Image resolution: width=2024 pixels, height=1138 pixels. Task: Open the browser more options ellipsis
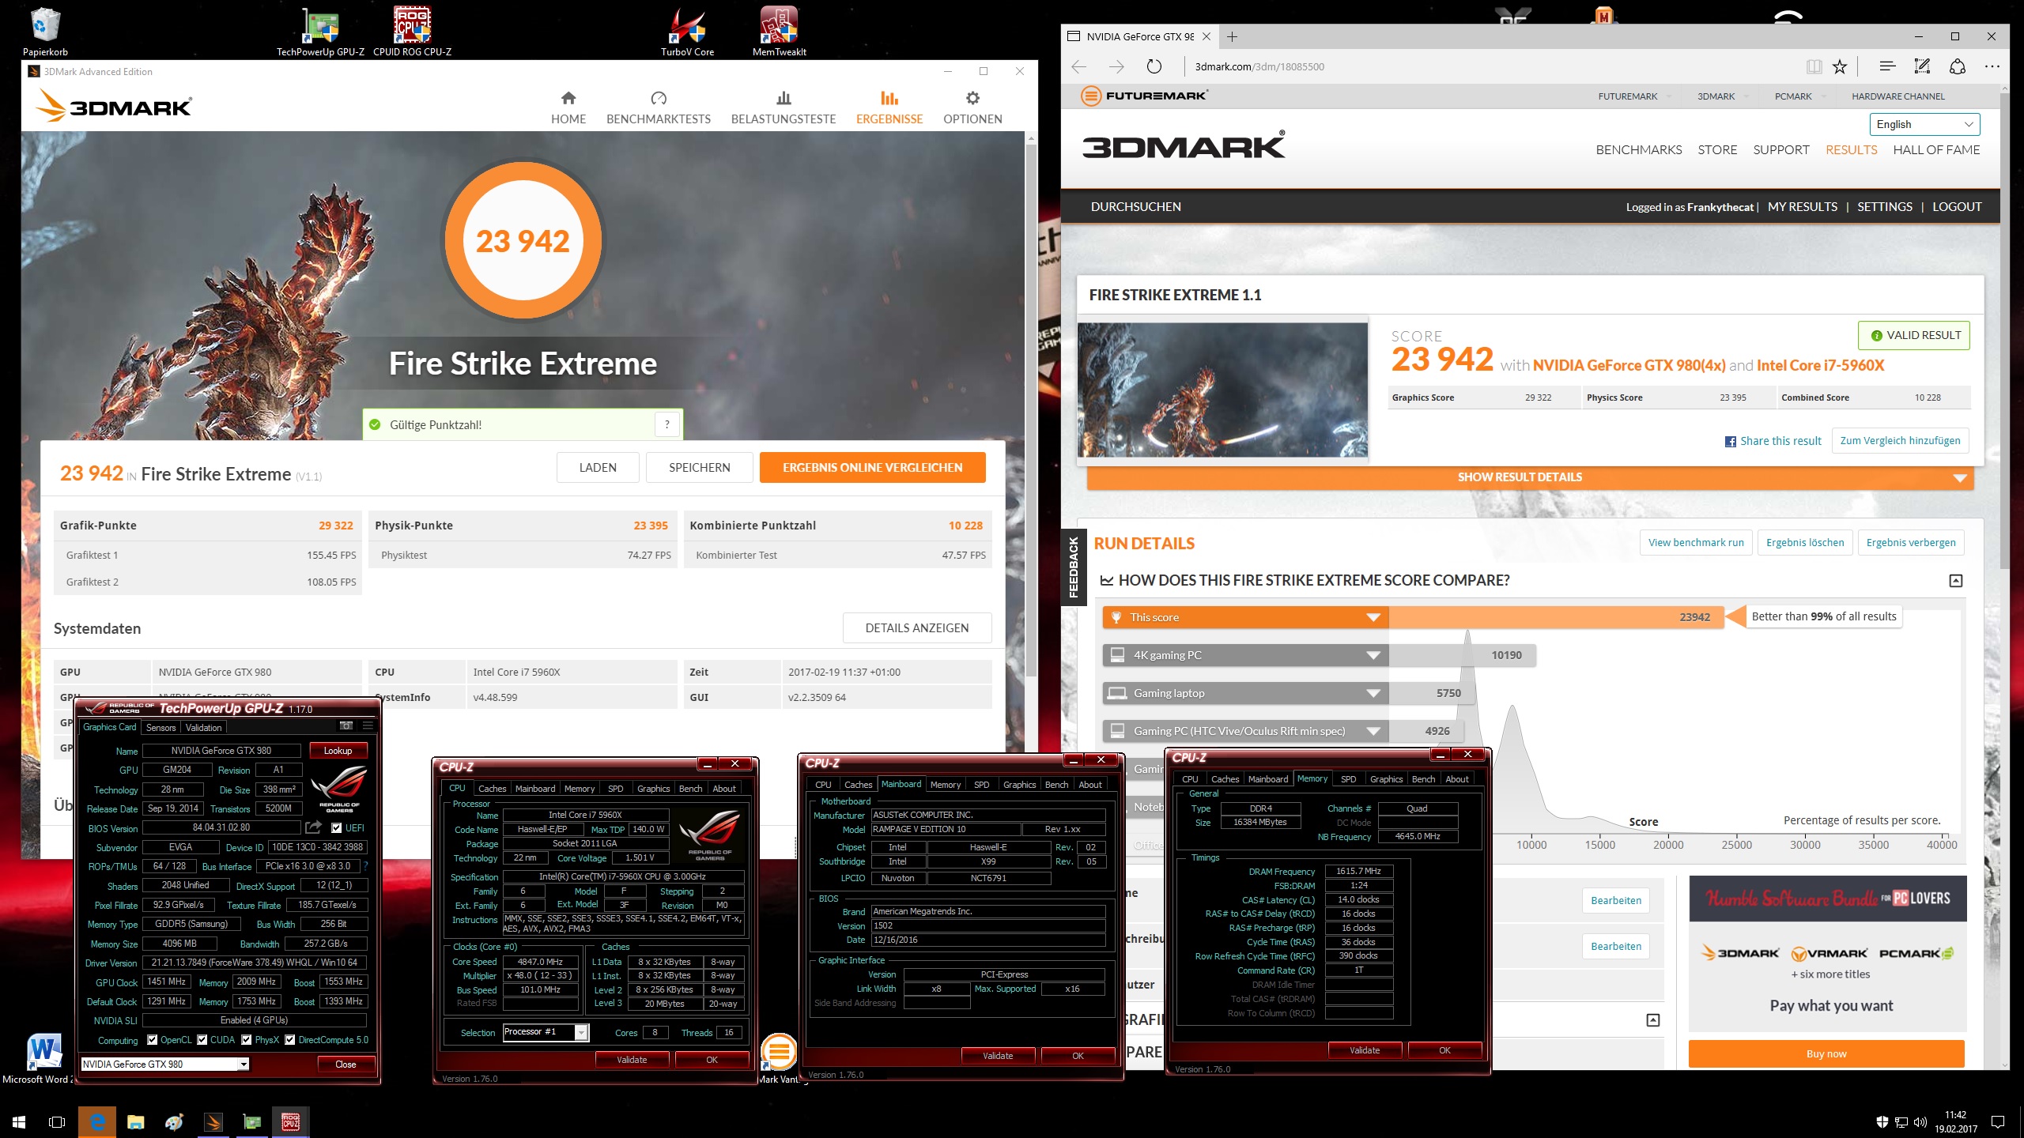point(1992,66)
